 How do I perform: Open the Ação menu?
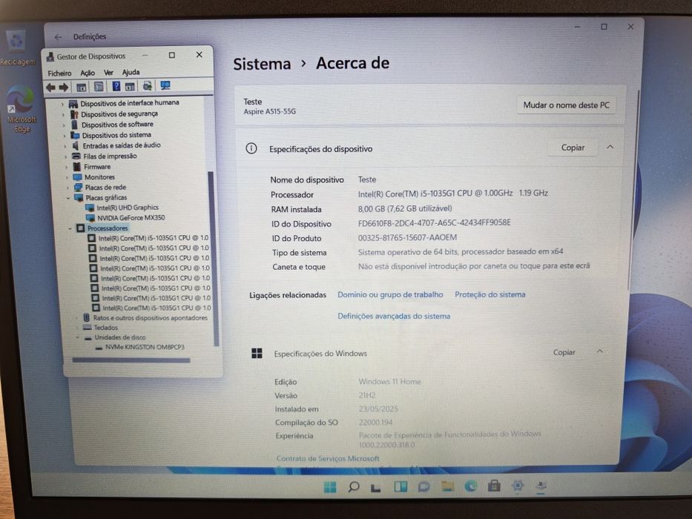coord(88,73)
